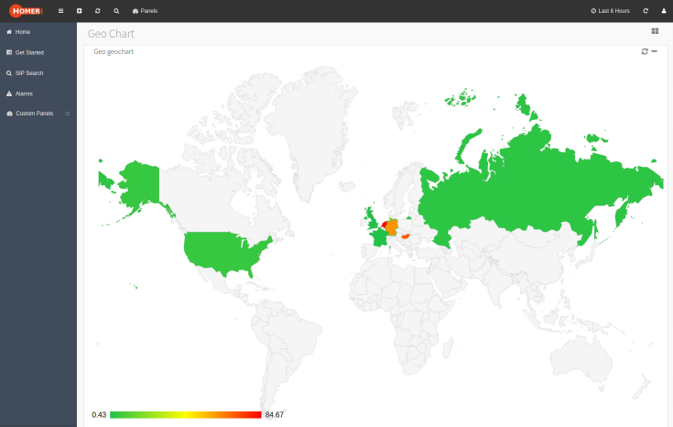The height and width of the screenshot is (427, 673).
Task: Open Custom Panels in the sidebar
Action: 35,114
